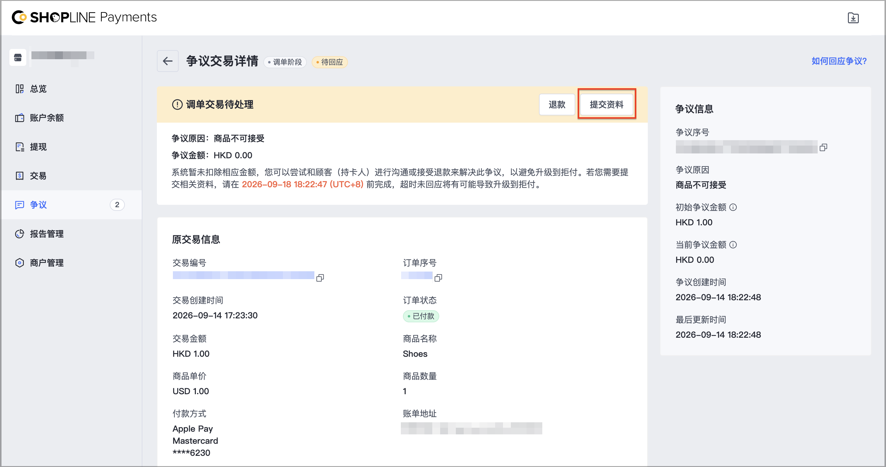The height and width of the screenshot is (467, 886).
Task: Copy the 订单序号 order number
Action: [x=438, y=277]
